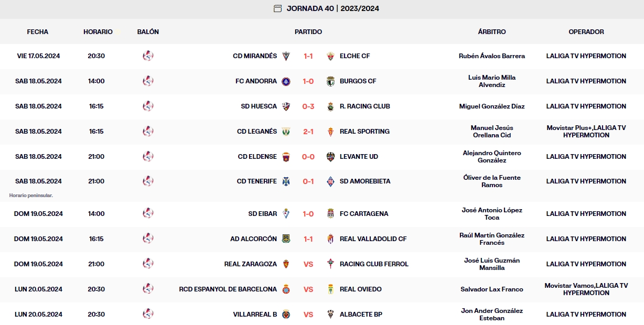Click the CD Leganés club crest
644x325 pixels.
[286, 132]
